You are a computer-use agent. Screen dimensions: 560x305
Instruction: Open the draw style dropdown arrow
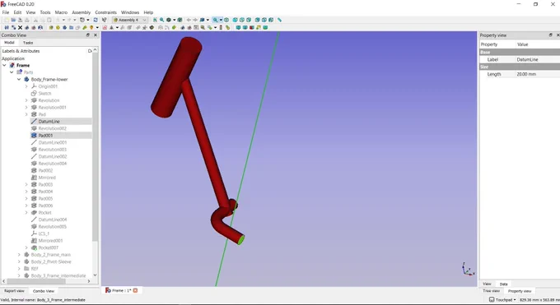coord(174,20)
